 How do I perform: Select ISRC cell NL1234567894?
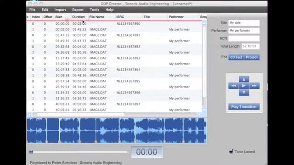point(128,70)
